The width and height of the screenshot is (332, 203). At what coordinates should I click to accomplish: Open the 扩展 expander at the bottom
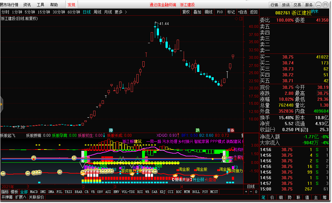point(21,197)
